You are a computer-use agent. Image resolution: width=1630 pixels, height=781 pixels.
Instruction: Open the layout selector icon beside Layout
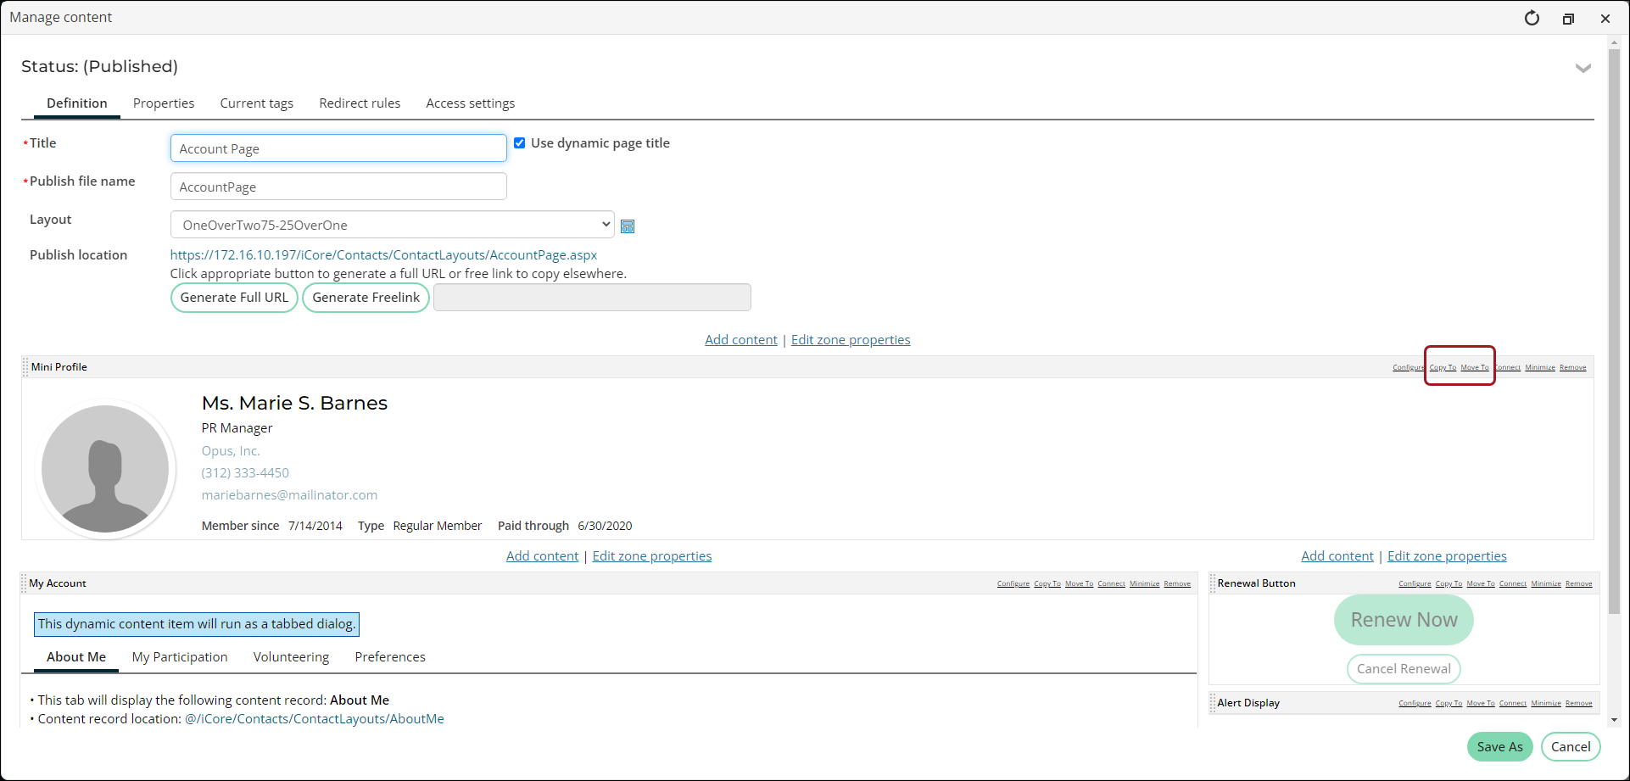pos(628,226)
